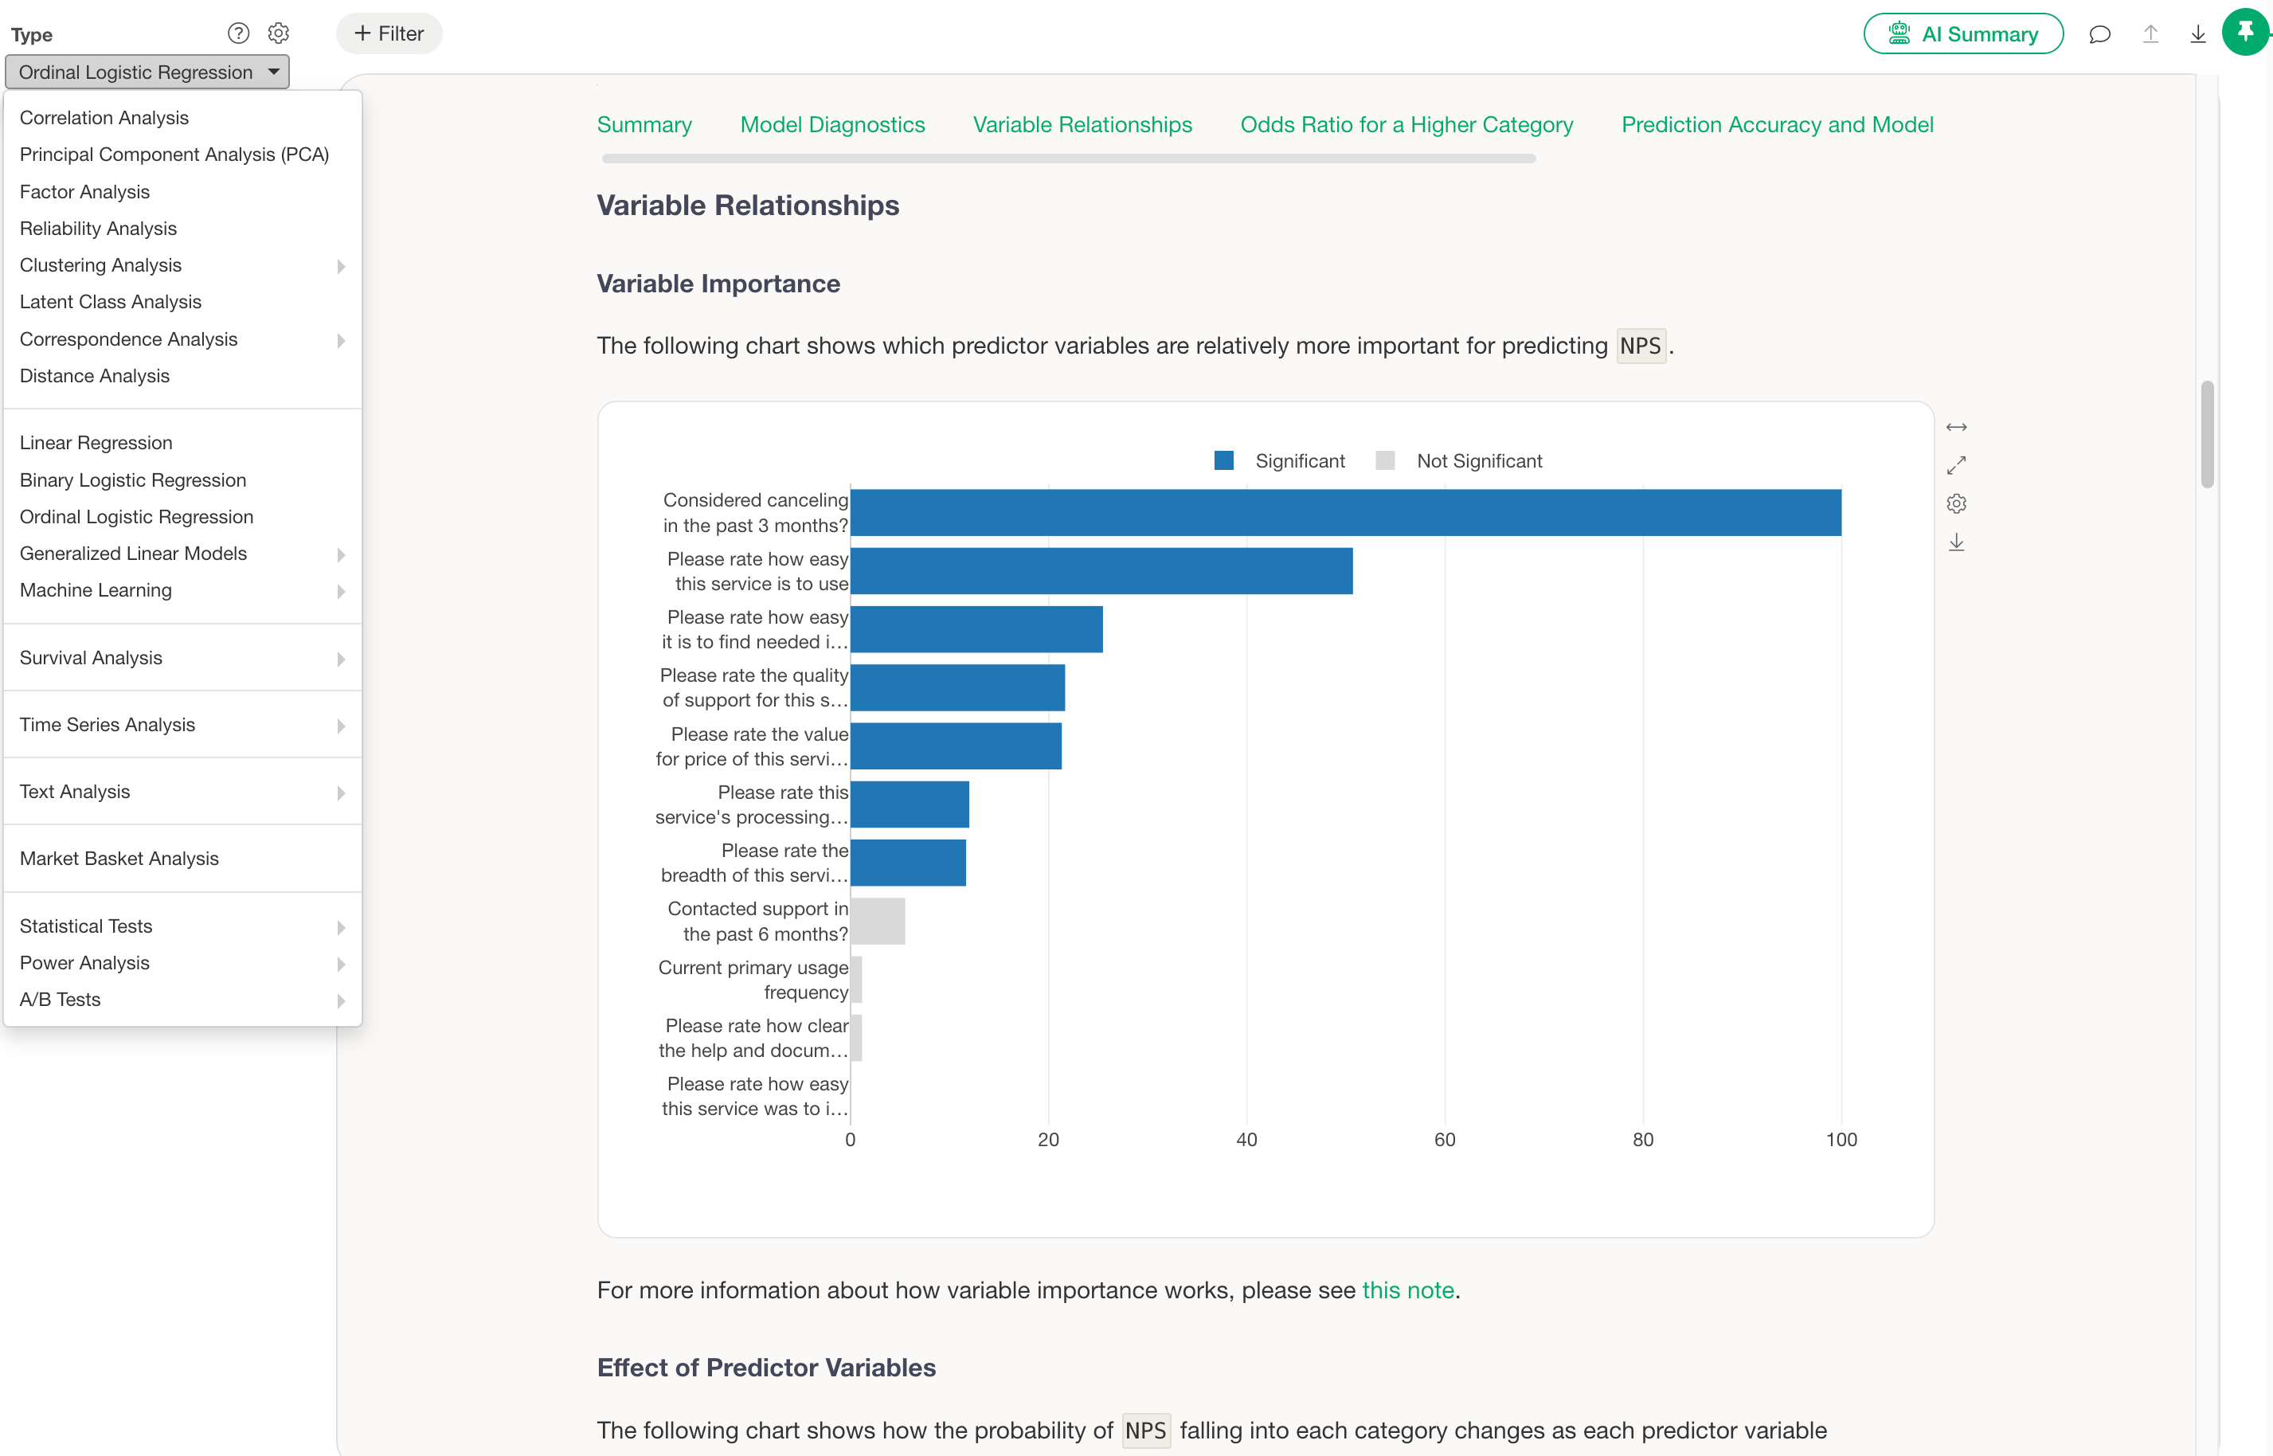
Task: Open the Type settings gear icon
Action: coord(278,33)
